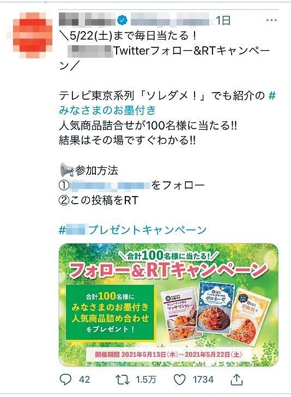
Task: Open the three-dot more options menu
Action: (271, 20)
